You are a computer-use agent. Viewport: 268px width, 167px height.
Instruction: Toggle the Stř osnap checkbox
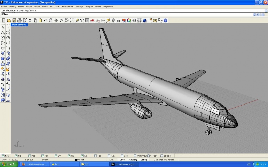(56, 156)
